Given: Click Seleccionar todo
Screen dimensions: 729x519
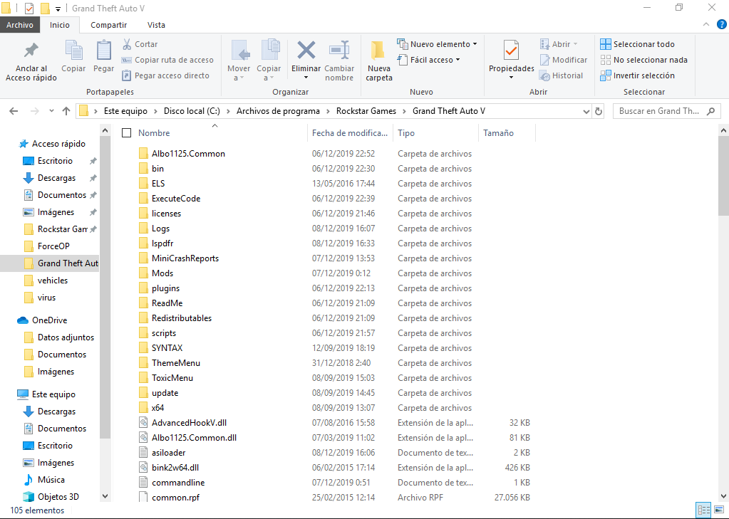Looking at the screenshot, I should [x=637, y=44].
